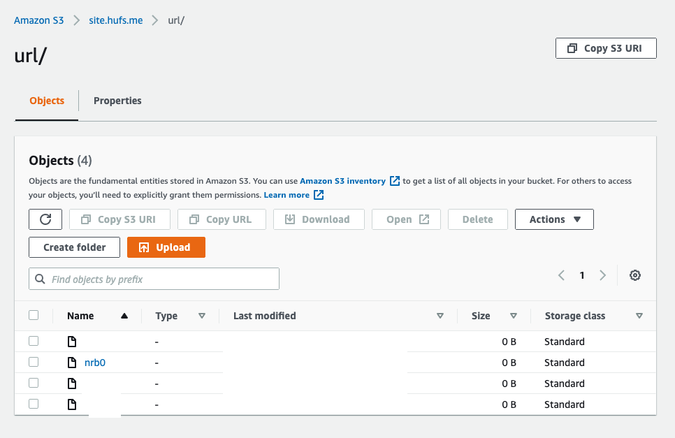Sort the Size column using its arrow

pos(513,316)
